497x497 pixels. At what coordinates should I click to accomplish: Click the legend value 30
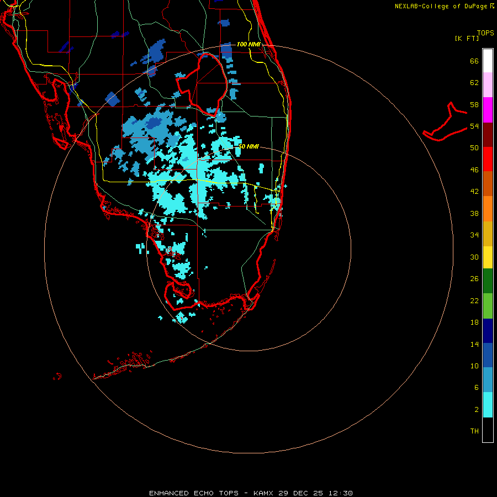tap(474, 257)
